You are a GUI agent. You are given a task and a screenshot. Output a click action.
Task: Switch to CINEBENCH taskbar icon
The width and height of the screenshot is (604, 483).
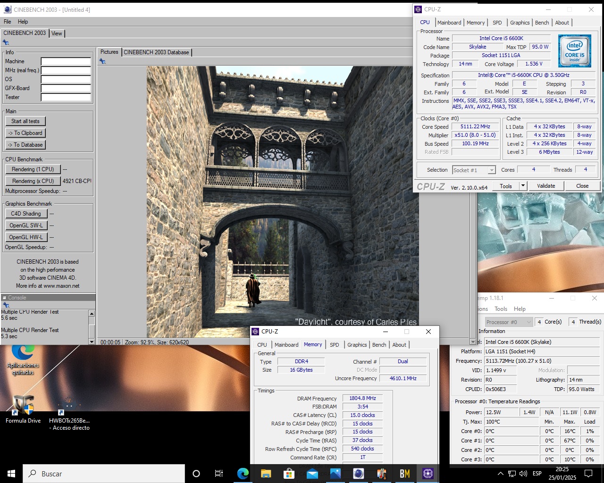coord(359,474)
